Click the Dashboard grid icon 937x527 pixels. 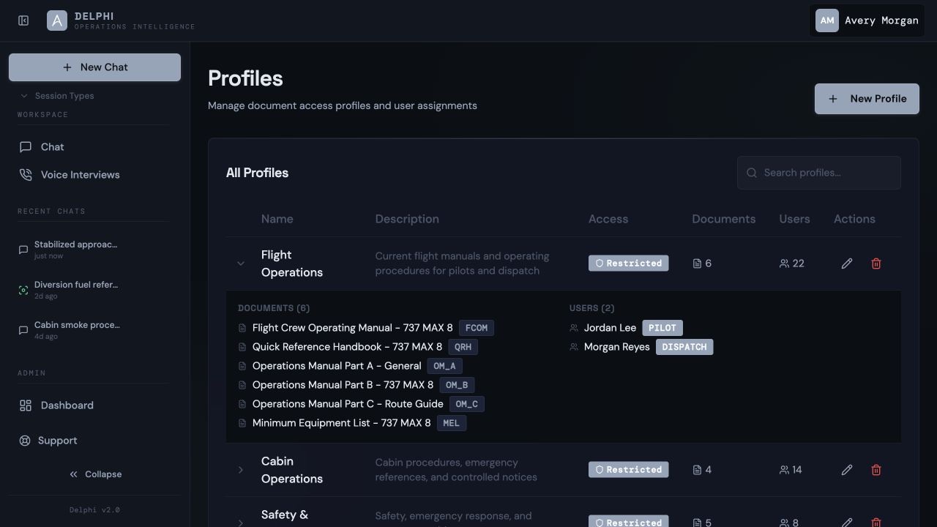click(x=26, y=405)
